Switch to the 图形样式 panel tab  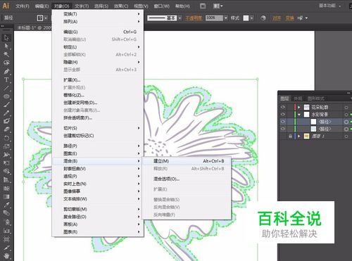(x=316, y=98)
